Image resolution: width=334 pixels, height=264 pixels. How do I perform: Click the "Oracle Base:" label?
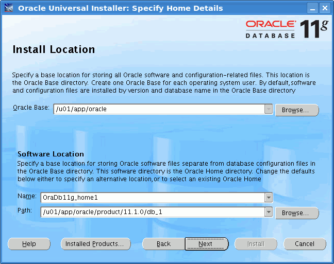31,108
